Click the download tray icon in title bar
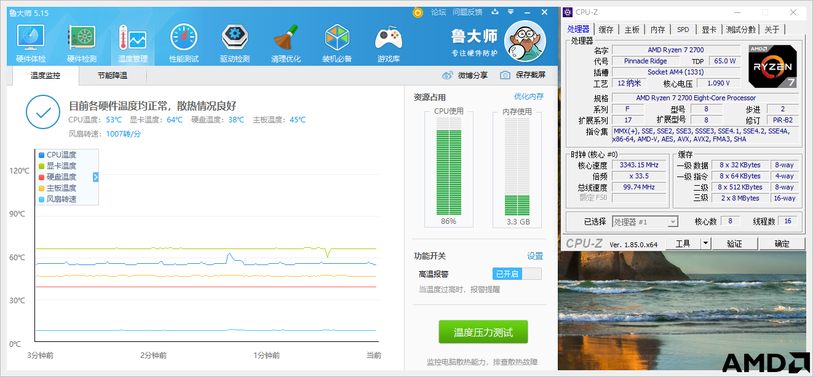The width and height of the screenshot is (813, 377). pos(494,12)
